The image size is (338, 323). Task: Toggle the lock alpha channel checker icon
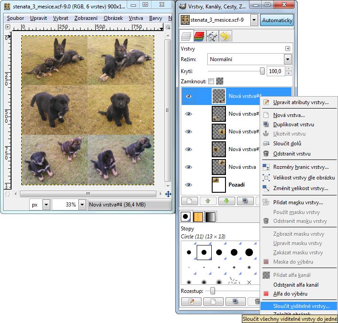(x=220, y=81)
